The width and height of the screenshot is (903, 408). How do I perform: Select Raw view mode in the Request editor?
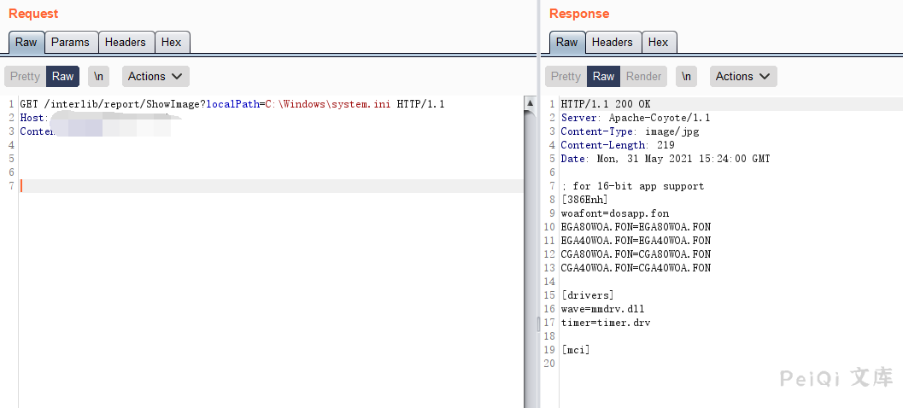63,76
